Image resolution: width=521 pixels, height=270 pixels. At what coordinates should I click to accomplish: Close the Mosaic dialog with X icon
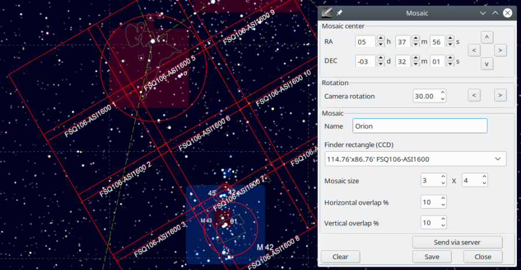tap(507, 13)
